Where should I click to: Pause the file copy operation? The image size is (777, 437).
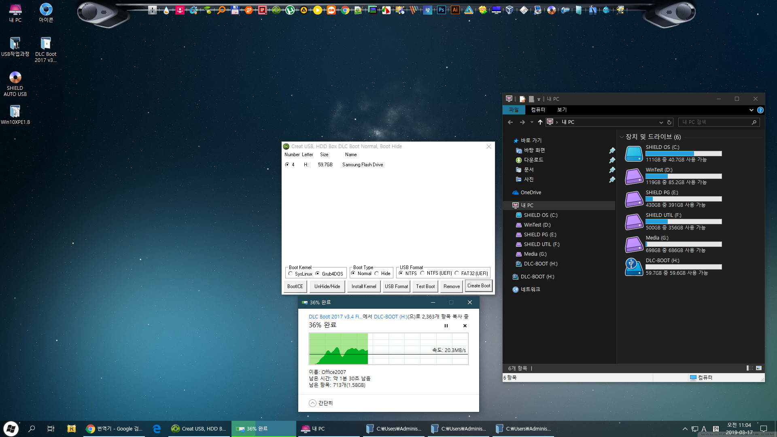446,326
